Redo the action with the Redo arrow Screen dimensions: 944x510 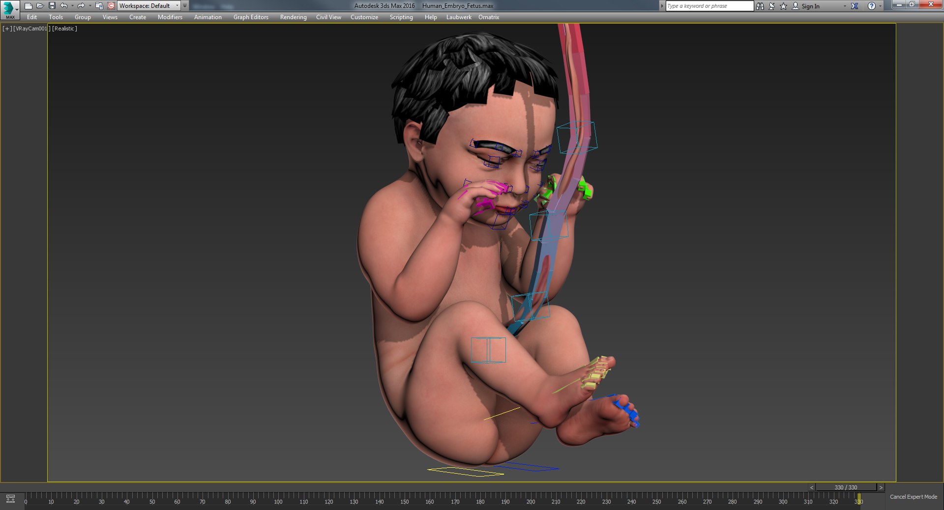click(x=81, y=6)
